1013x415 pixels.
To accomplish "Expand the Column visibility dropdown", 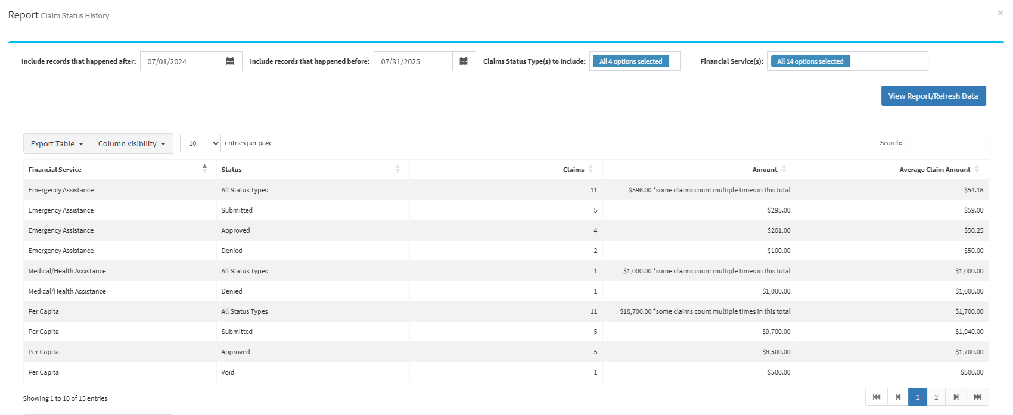I will point(132,143).
